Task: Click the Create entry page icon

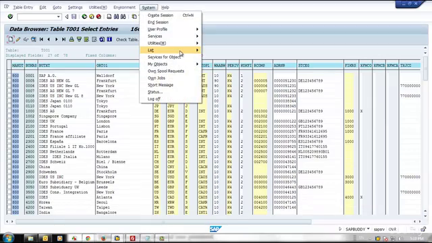Action: pyautogui.click(x=11, y=39)
